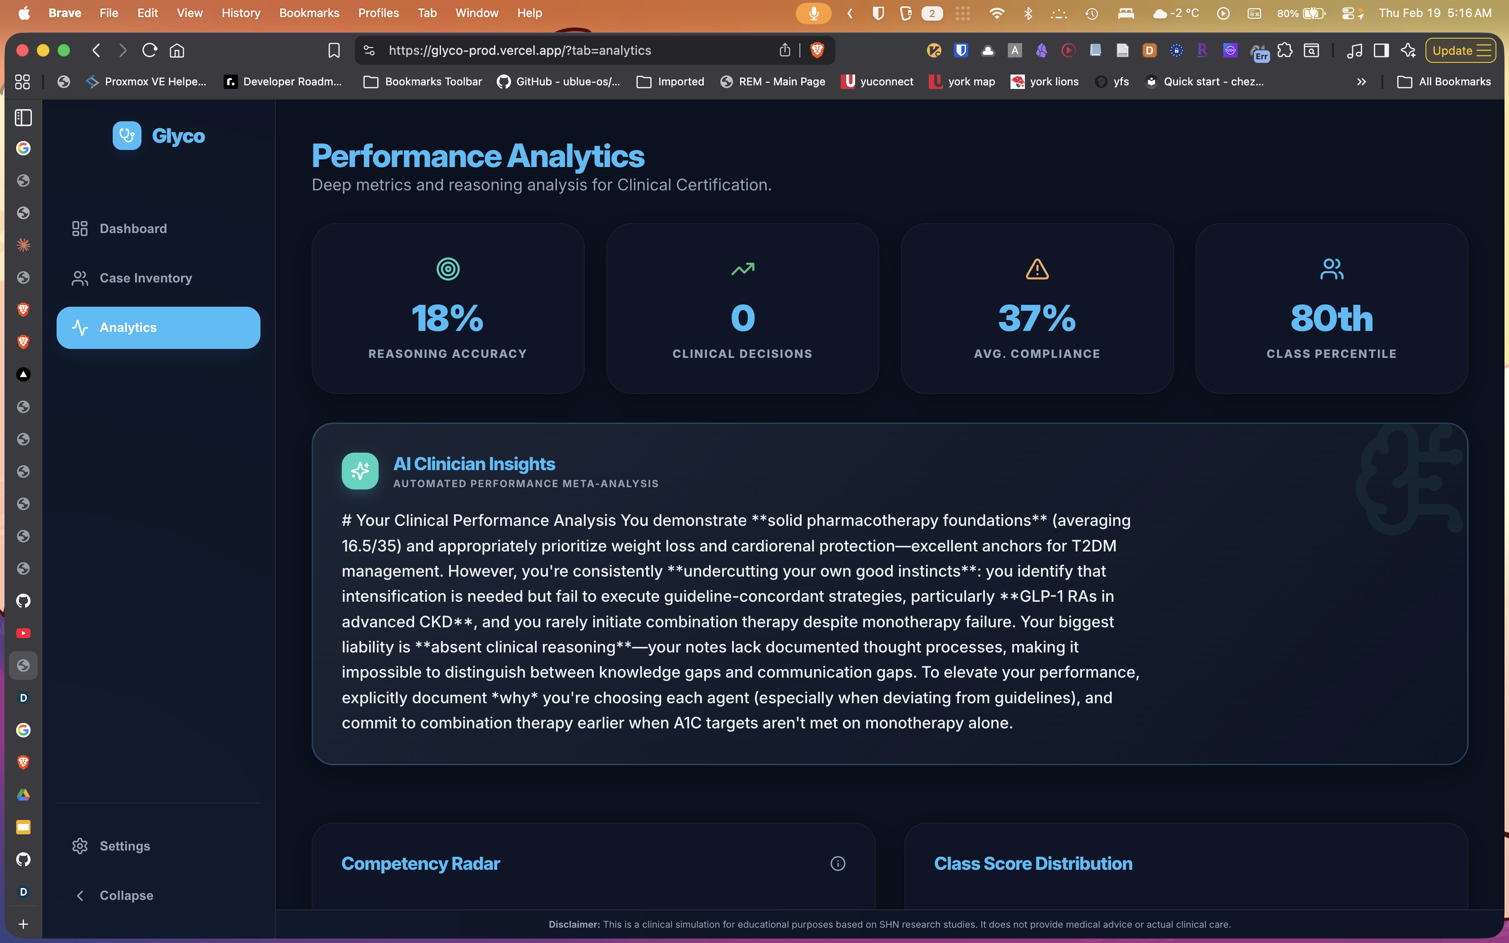Open the Settings link in sidebar
This screenshot has height=943, width=1509.
coord(125,846)
